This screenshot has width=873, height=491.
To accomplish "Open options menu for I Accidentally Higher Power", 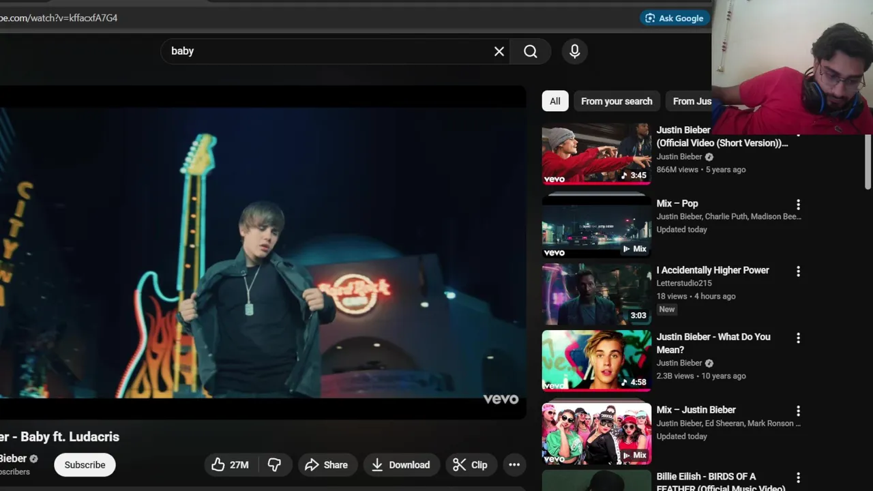I will (x=798, y=271).
